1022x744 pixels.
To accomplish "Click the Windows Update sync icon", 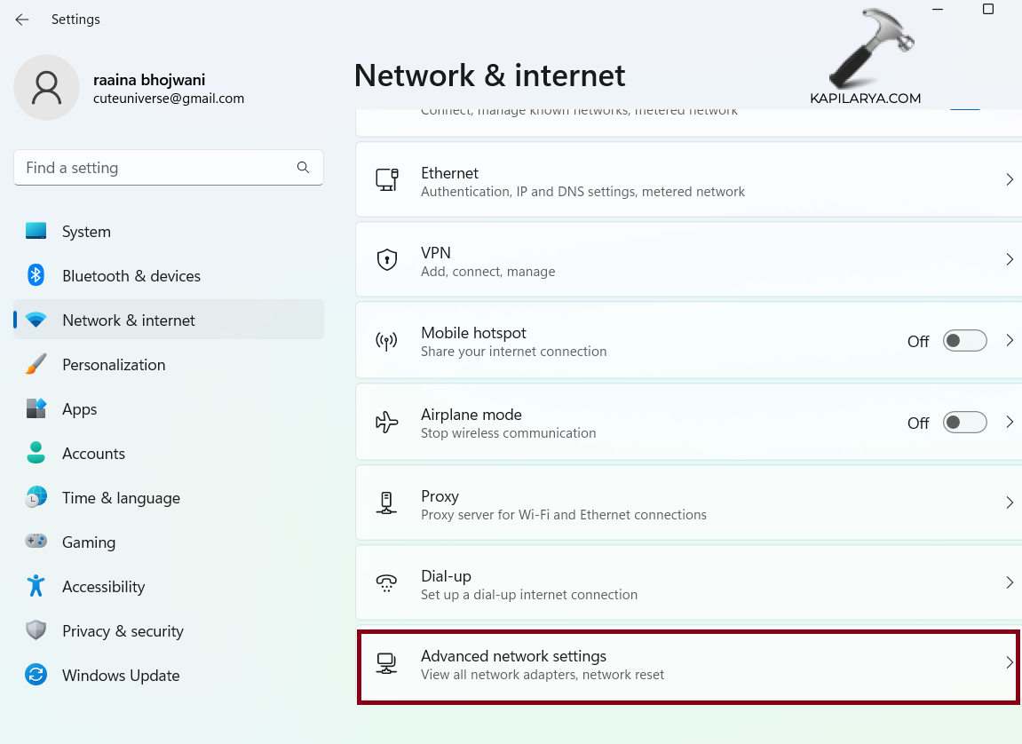I will click(x=36, y=676).
